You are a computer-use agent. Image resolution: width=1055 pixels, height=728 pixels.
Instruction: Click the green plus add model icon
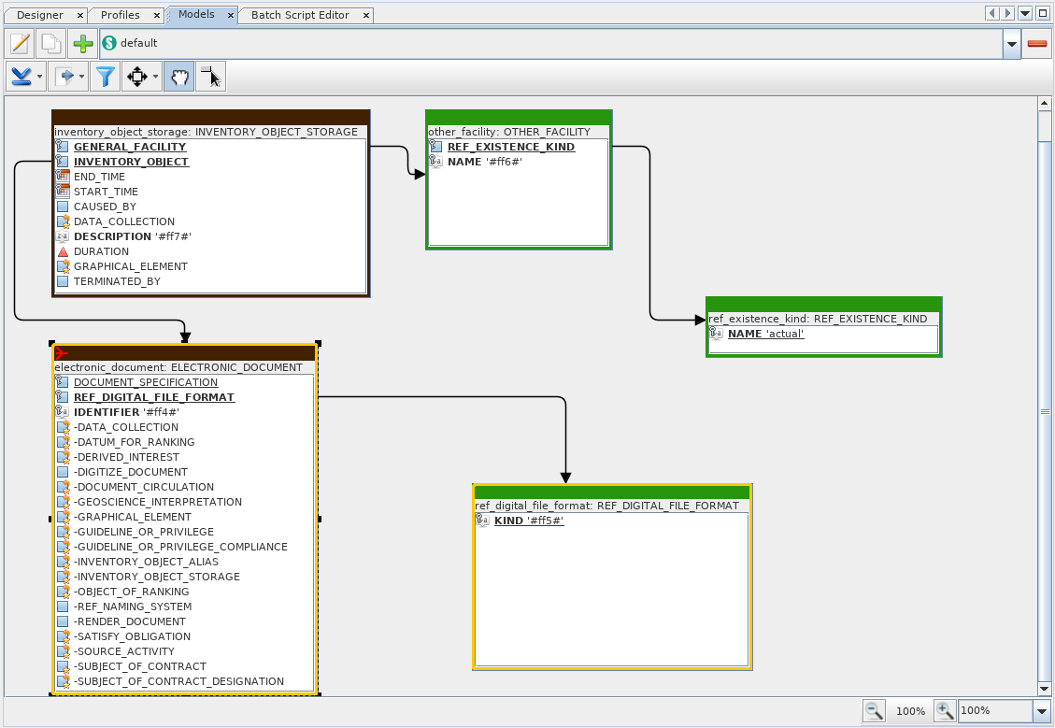pyautogui.click(x=83, y=44)
